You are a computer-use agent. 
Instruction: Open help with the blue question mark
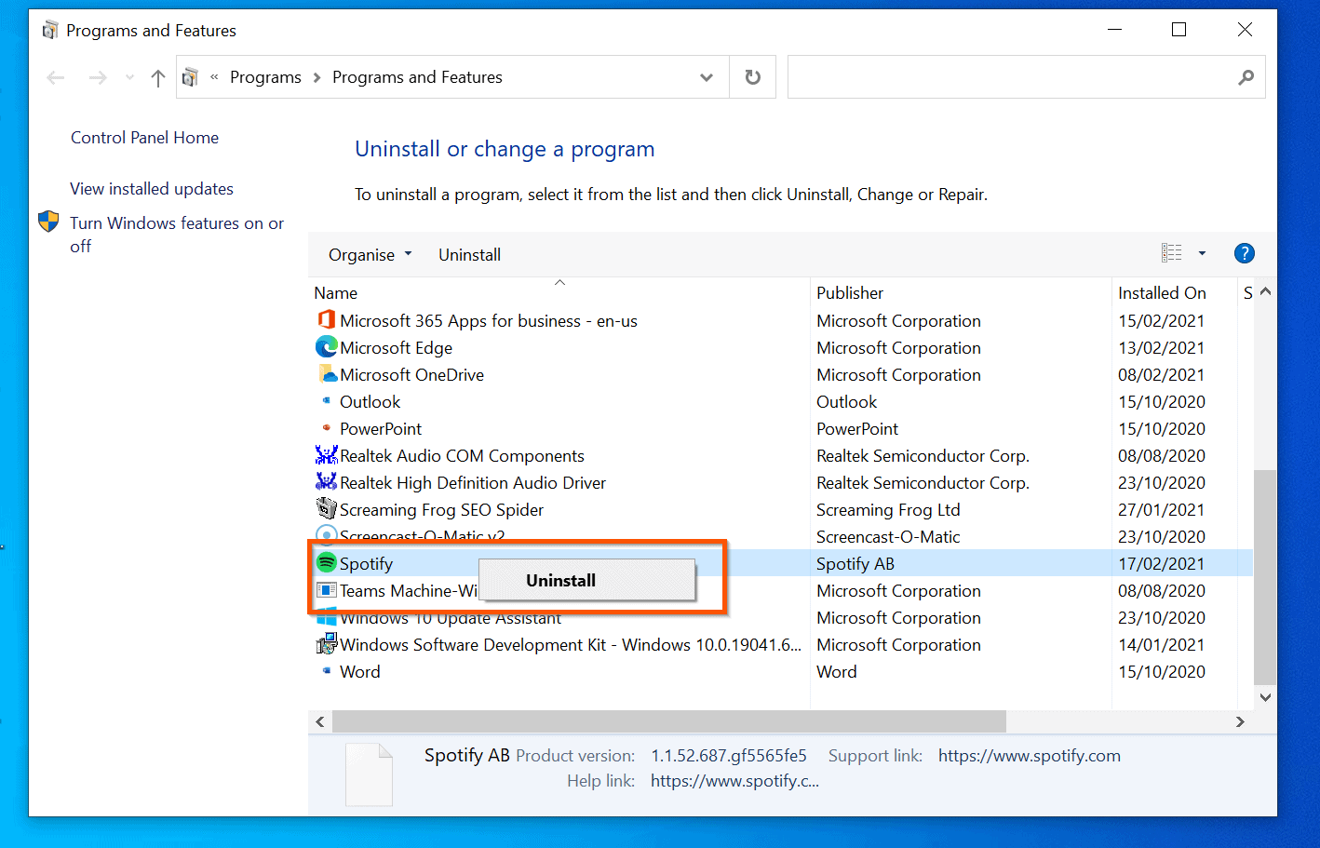point(1244,253)
